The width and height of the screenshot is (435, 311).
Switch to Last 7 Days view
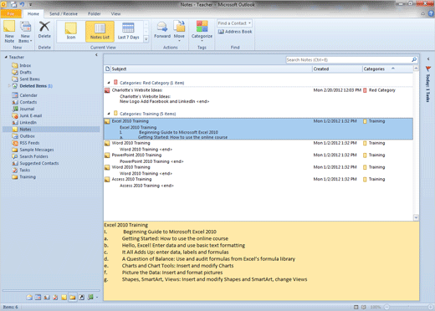pyautogui.click(x=128, y=31)
